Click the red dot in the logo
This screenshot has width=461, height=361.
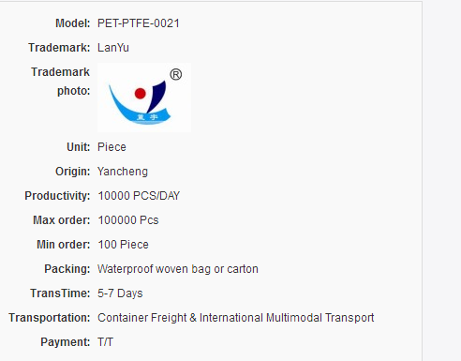pos(141,94)
